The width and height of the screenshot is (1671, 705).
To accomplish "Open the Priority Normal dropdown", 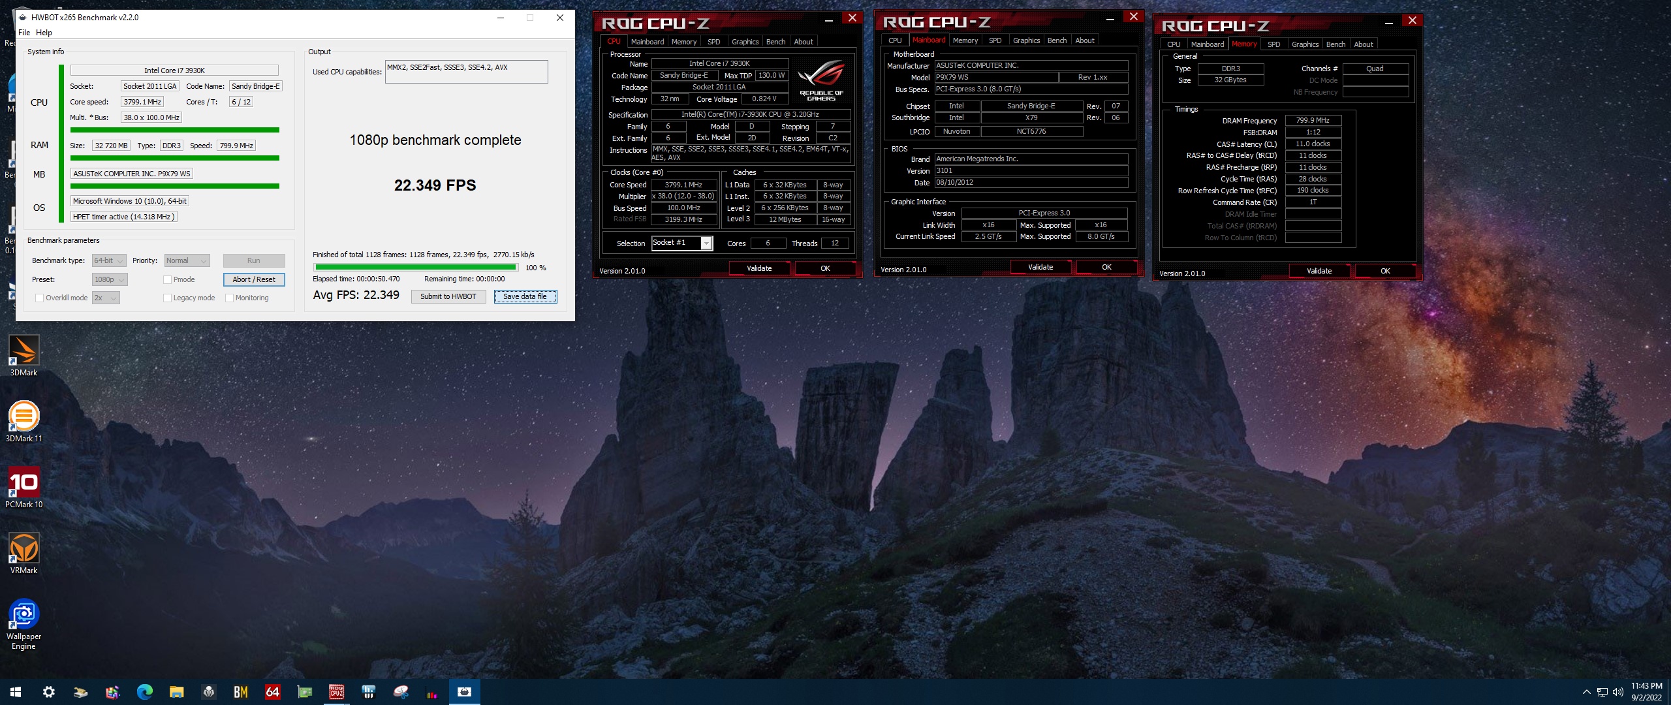I will tap(187, 260).
